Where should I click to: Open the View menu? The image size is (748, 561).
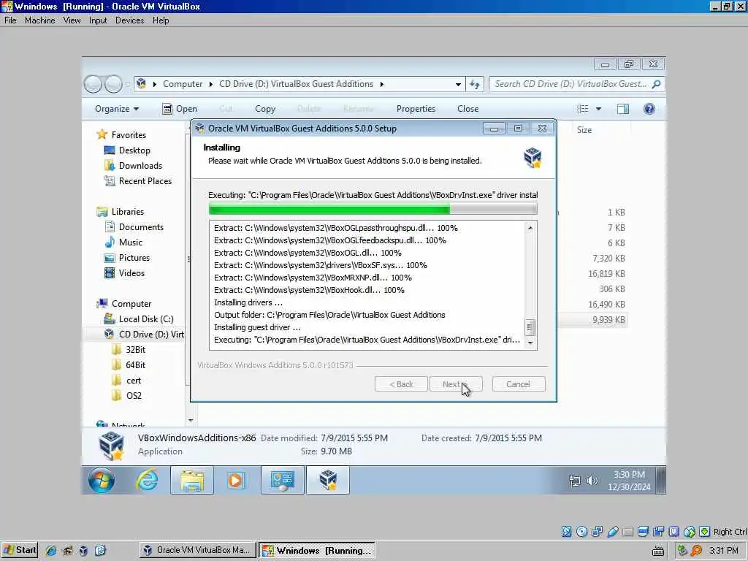tap(72, 20)
